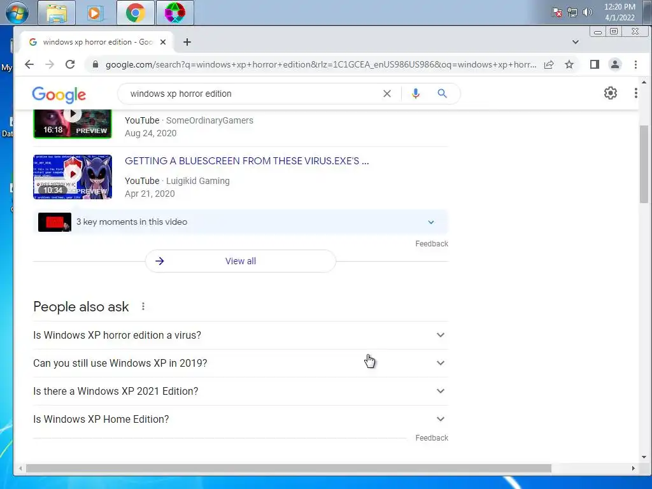Screen dimensions: 652x489
Task: Go back to the previous page
Action: 29,64
